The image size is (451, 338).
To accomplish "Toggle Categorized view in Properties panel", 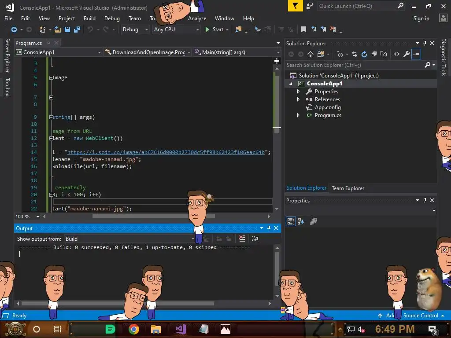I will click(291, 221).
